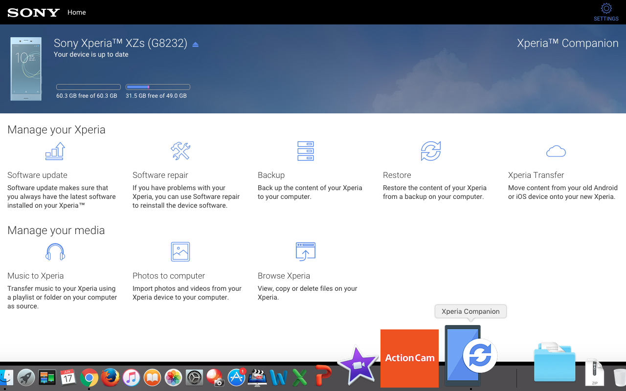Select the Software update label

[37, 175]
